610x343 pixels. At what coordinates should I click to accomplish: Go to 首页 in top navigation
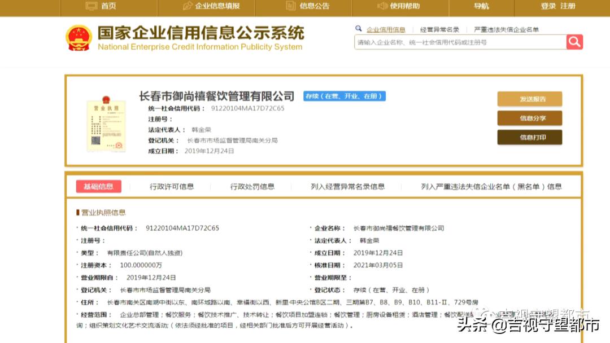pos(108,6)
